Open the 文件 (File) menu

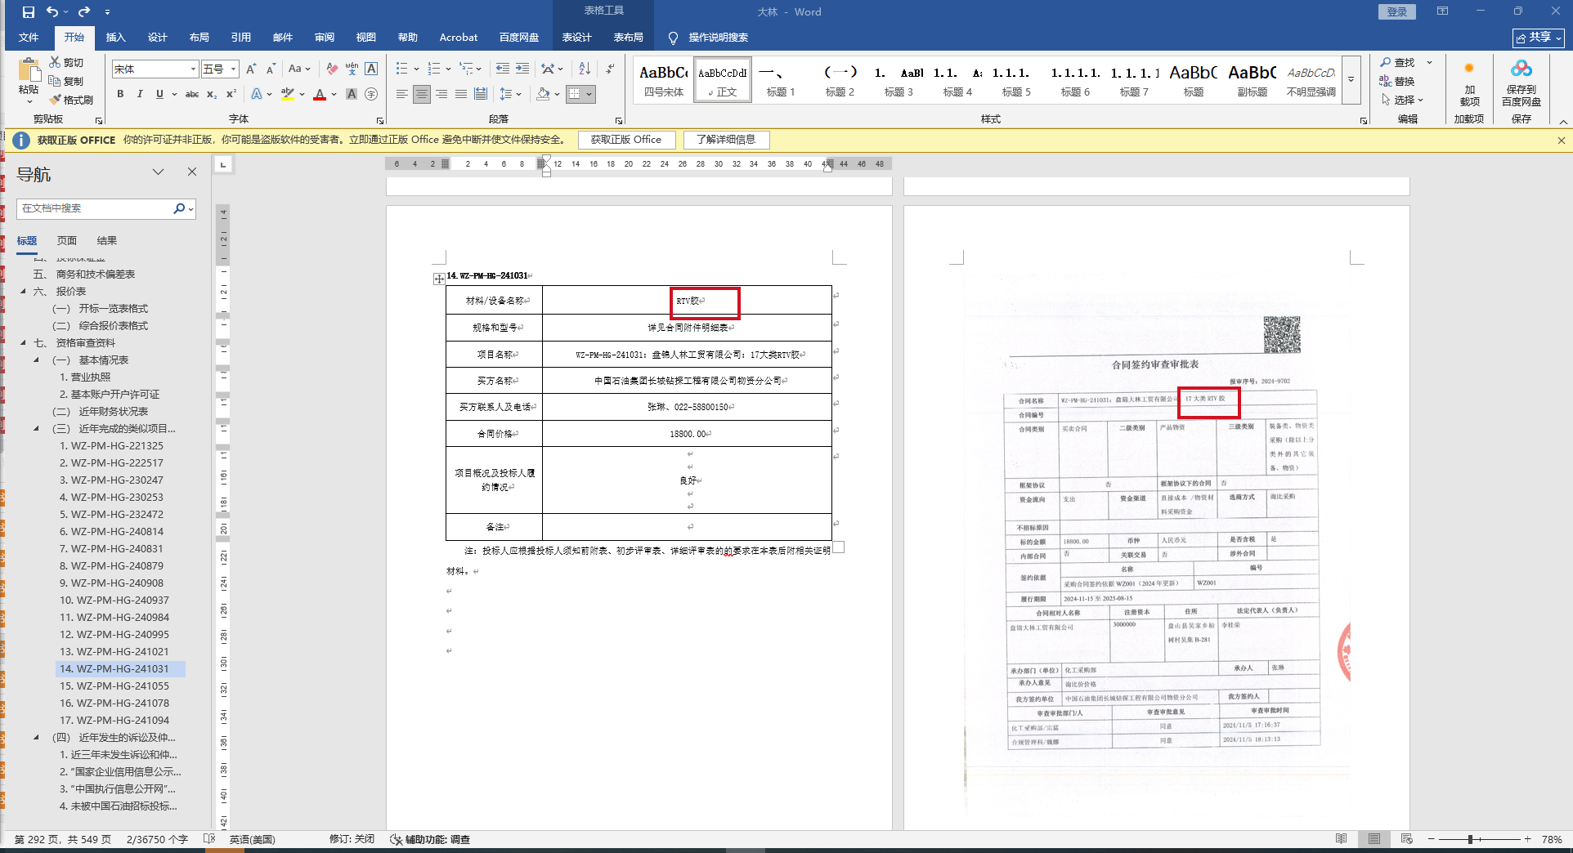click(x=29, y=38)
